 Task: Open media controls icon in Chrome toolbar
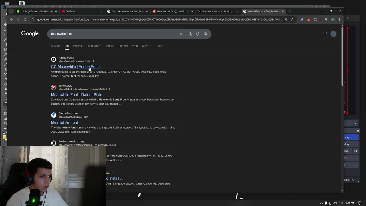click(326, 19)
